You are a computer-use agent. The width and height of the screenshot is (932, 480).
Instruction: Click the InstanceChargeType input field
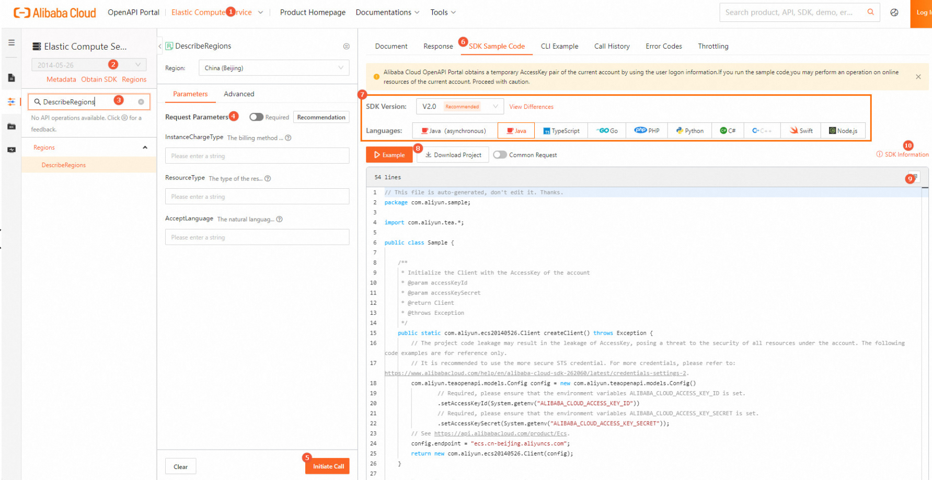click(257, 156)
